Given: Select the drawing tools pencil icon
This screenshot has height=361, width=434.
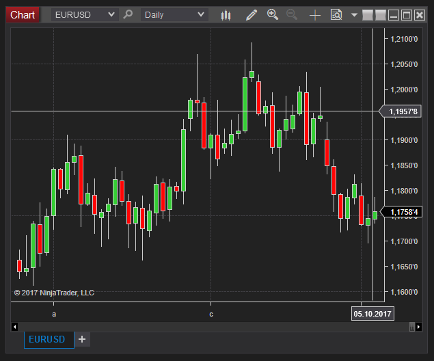Looking at the screenshot, I should [x=252, y=15].
